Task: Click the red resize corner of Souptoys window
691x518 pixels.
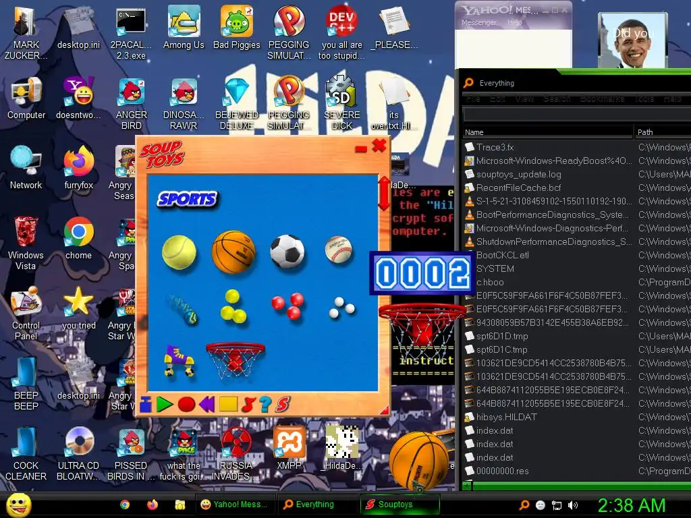Action: [x=384, y=411]
